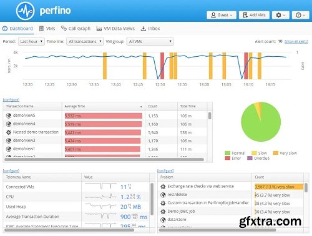The height and width of the screenshot is (236, 312).
Task: Toggle the Normal legend swatch
Action: coord(228,153)
